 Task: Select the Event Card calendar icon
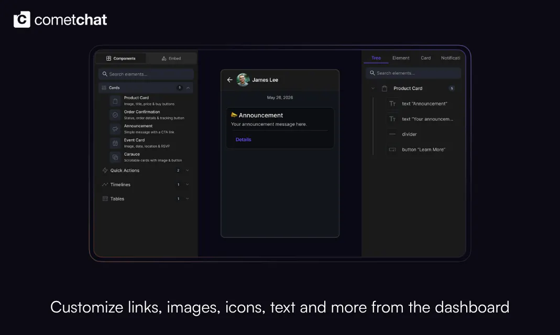pos(115,143)
